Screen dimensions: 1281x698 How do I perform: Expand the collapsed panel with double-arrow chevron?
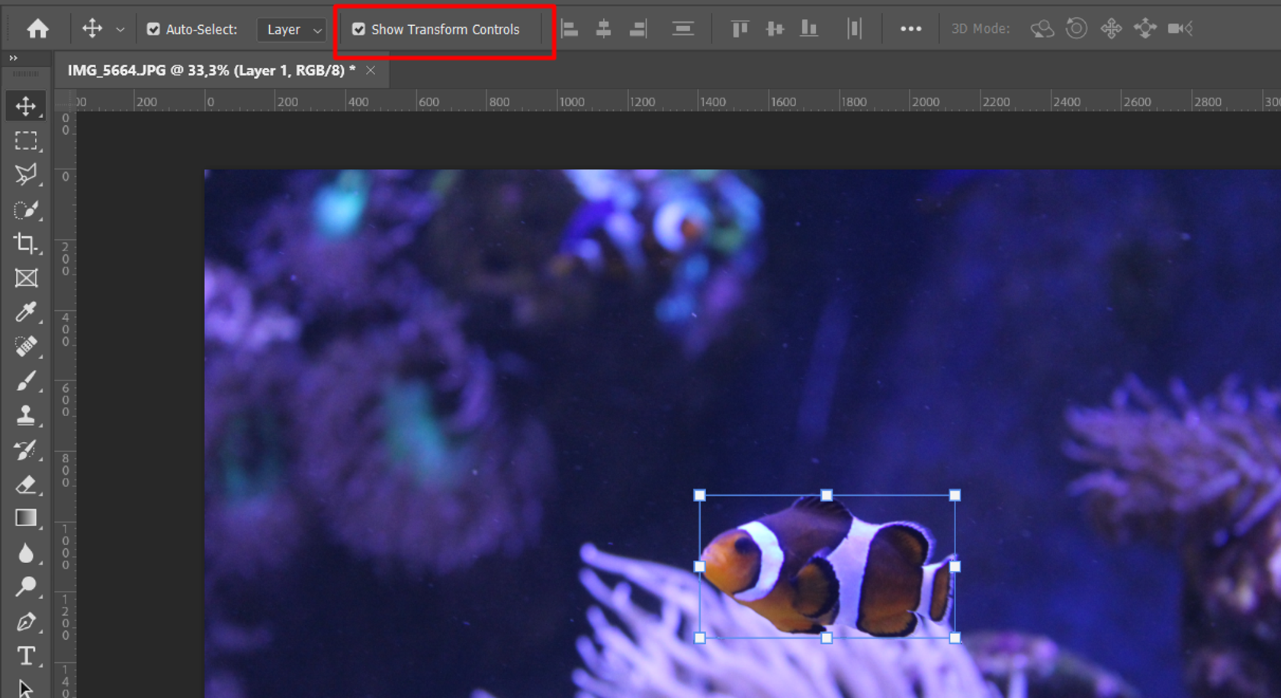[13, 56]
